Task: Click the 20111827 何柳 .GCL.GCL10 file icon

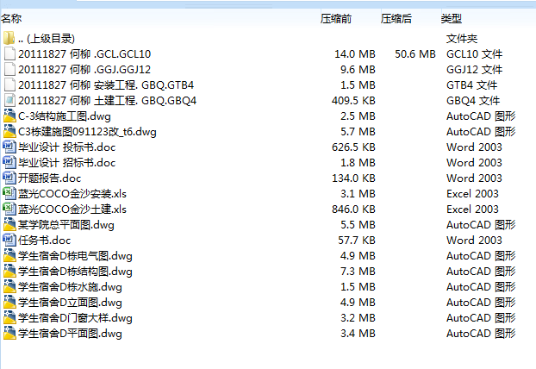Action: click(x=9, y=54)
